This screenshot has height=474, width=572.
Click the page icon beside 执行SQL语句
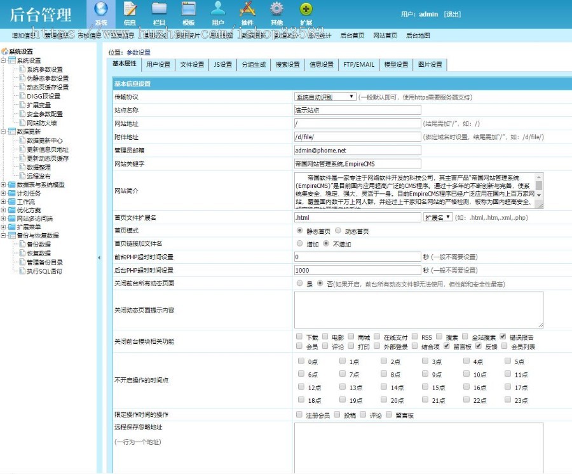tap(22, 271)
